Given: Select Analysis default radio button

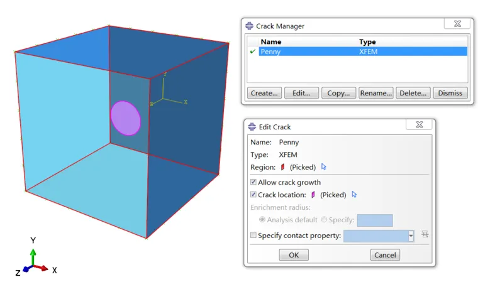Looking at the screenshot, I should (x=262, y=219).
